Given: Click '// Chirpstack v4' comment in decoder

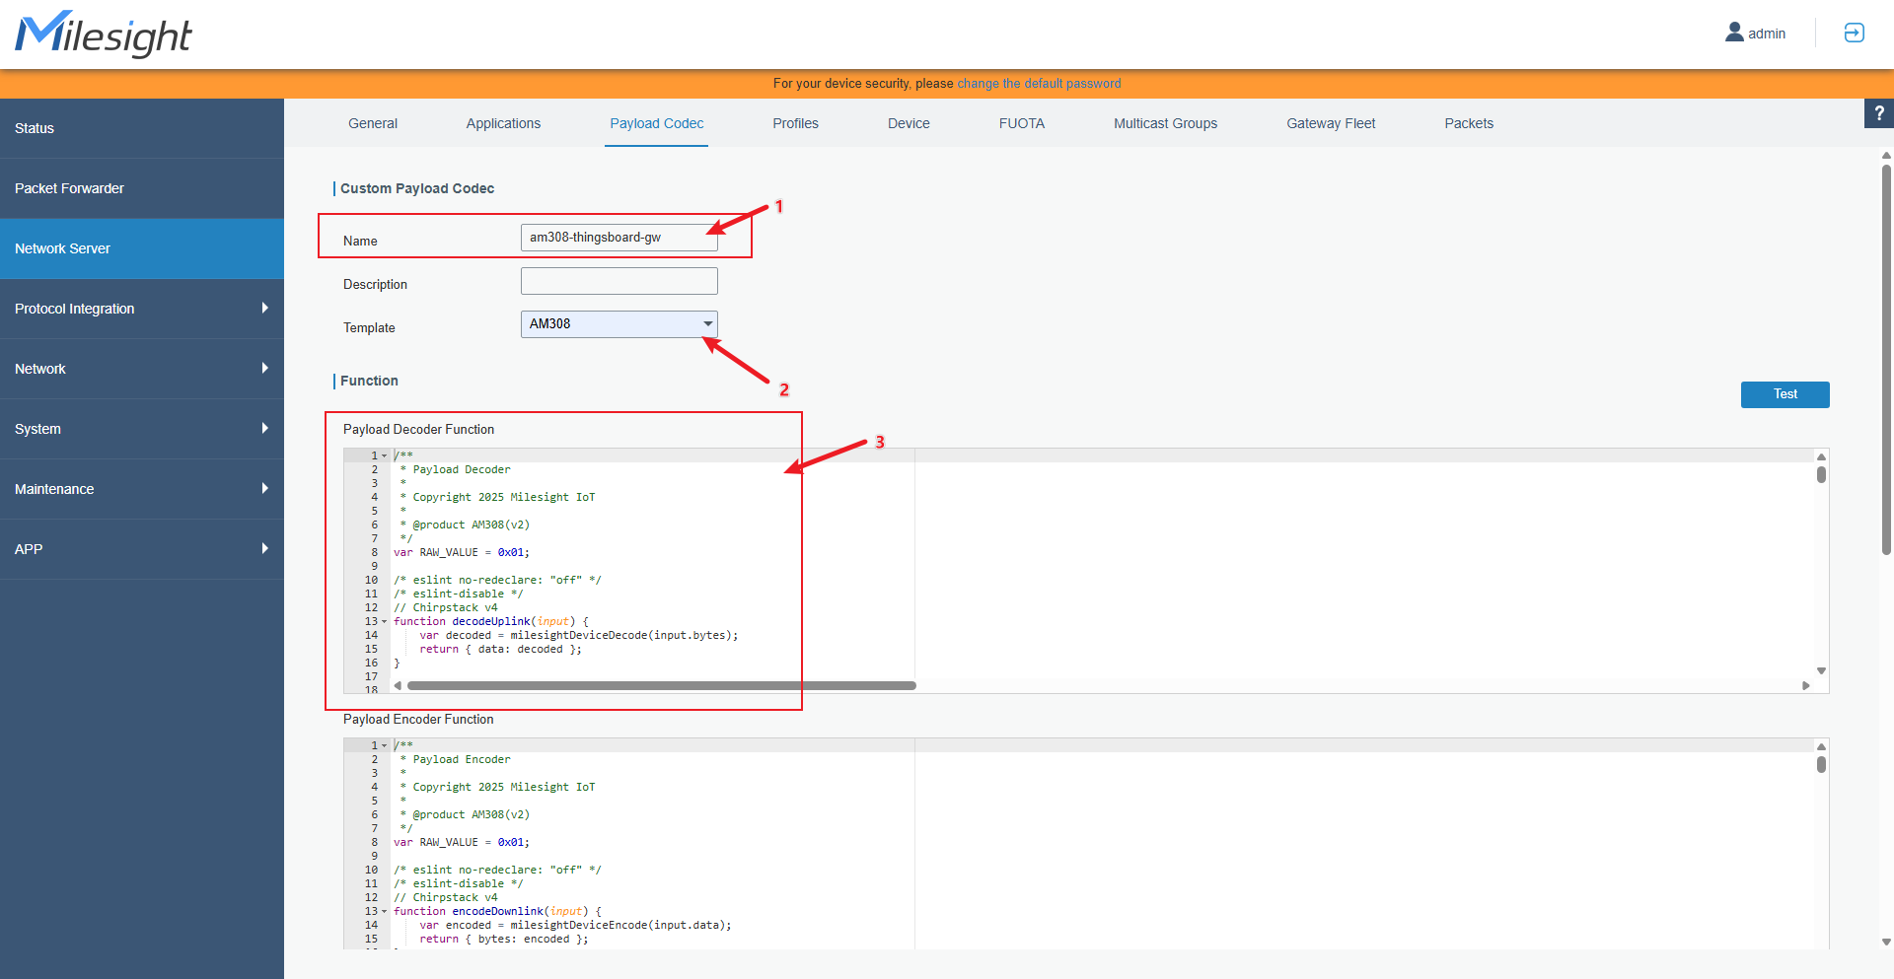Looking at the screenshot, I should pos(446,607).
